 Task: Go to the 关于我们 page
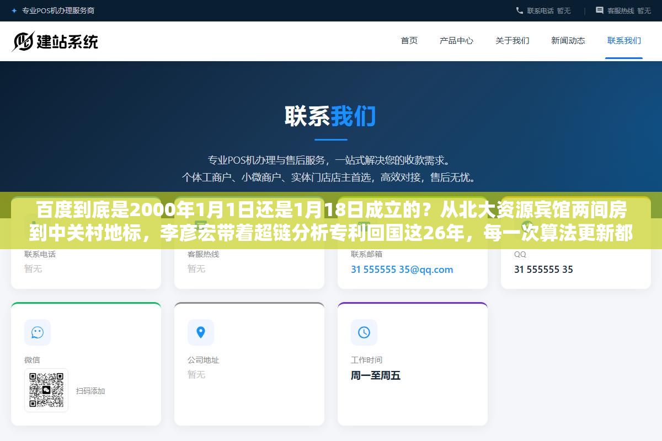pos(512,40)
